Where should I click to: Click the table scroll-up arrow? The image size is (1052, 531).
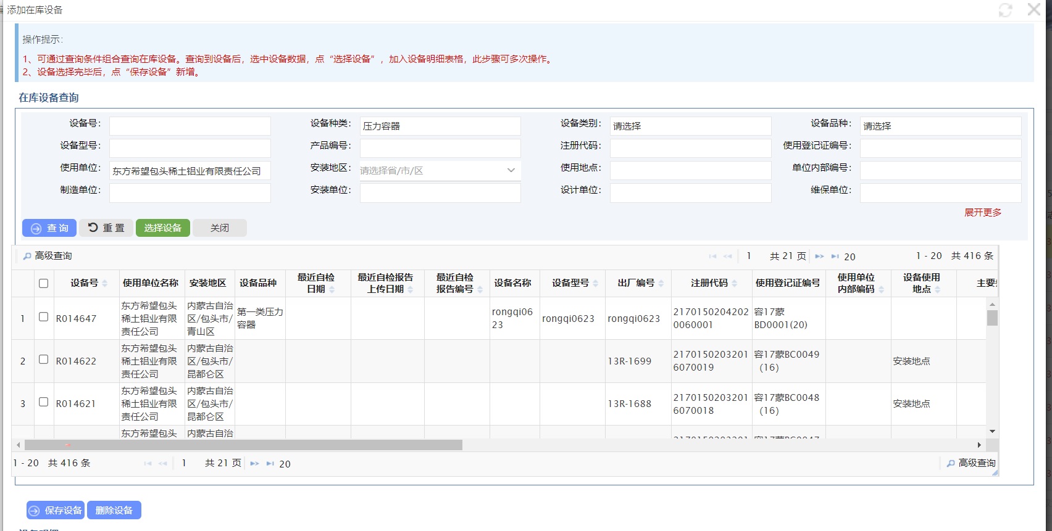tap(992, 304)
